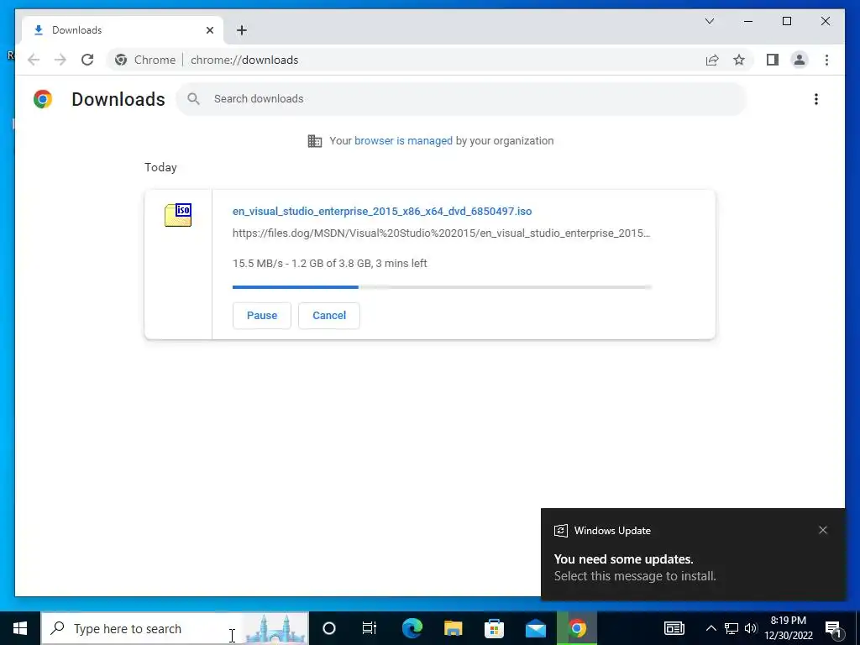Click the Search downloads field
The height and width of the screenshot is (645, 860).
click(x=461, y=99)
